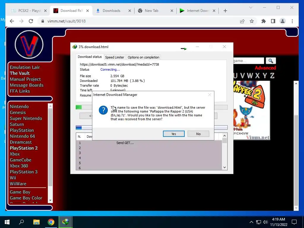The height and width of the screenshot is (228, 304).
Task: Click the magnifying glass search button
Action: pyautogui.click(x=271, y=61)
